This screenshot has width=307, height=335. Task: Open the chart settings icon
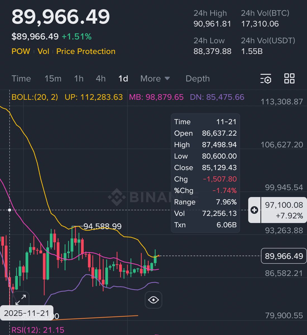point(265,79)
